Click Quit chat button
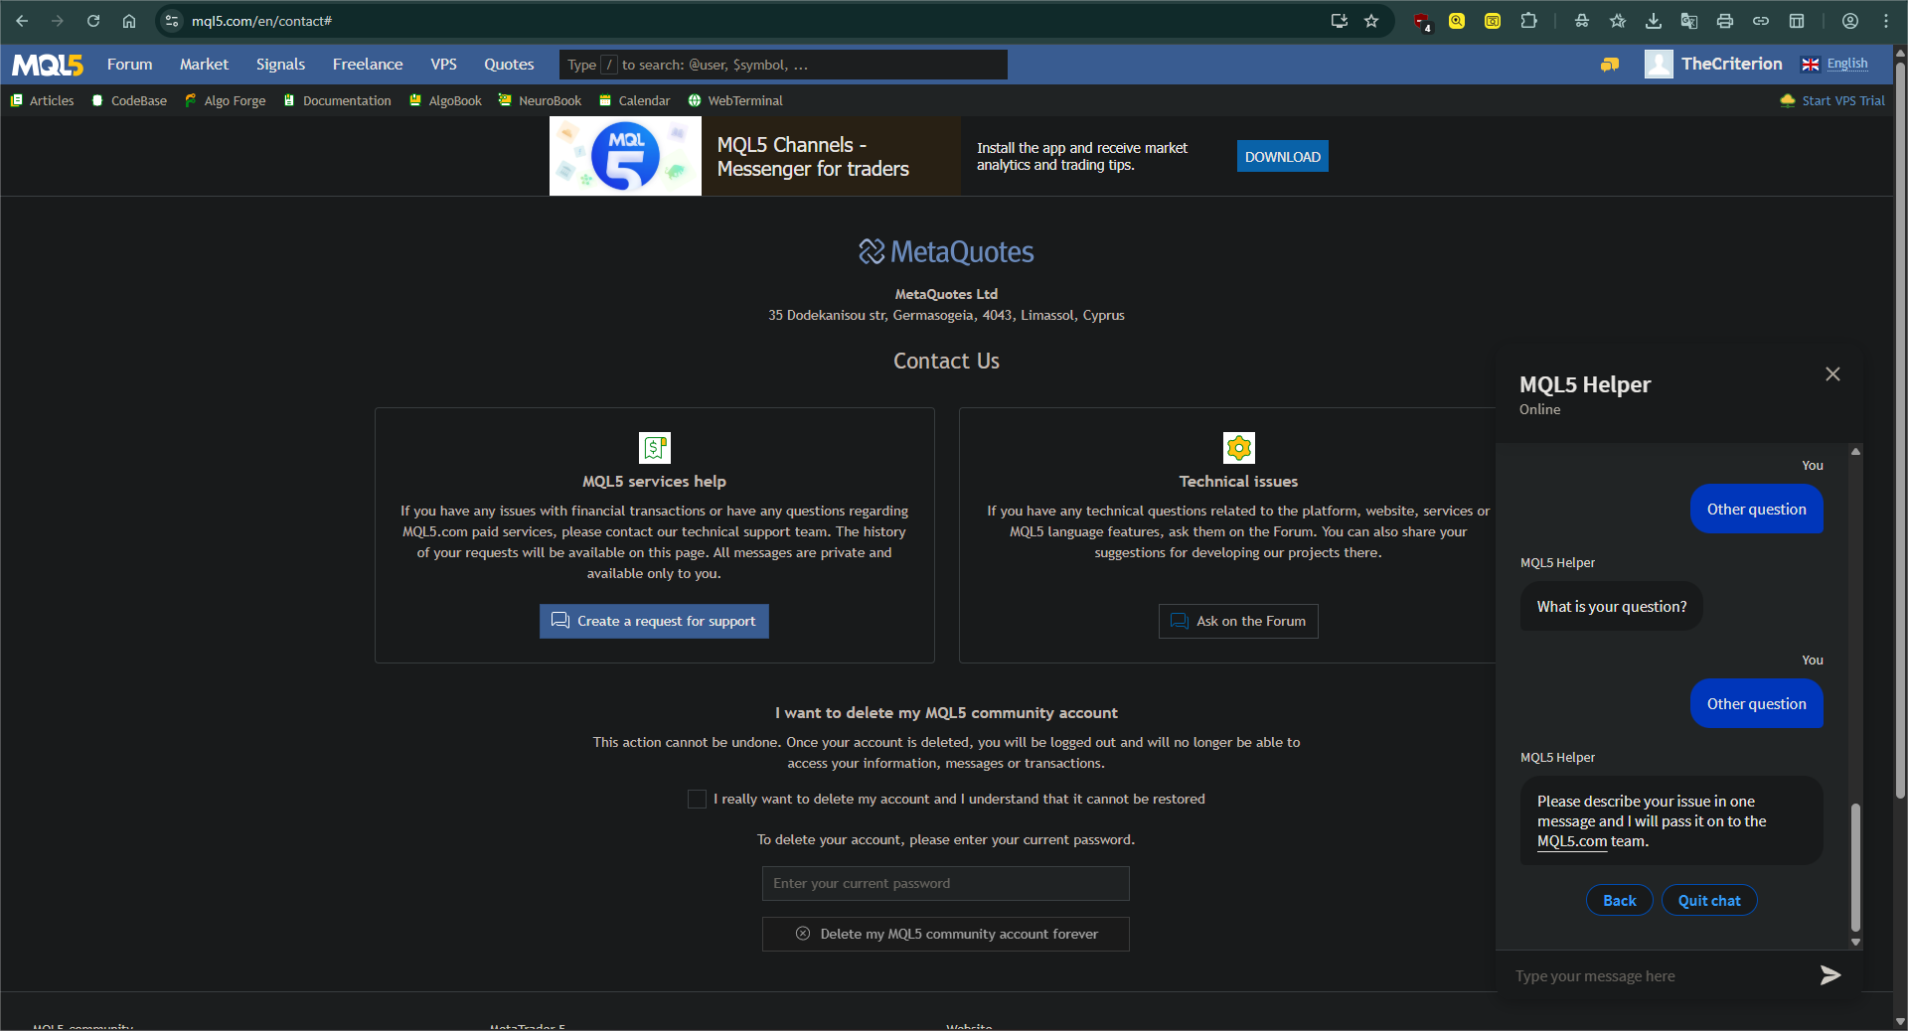Image resolution: width=1908 pixels, height=1031 pixels. tap(1709, 900)
